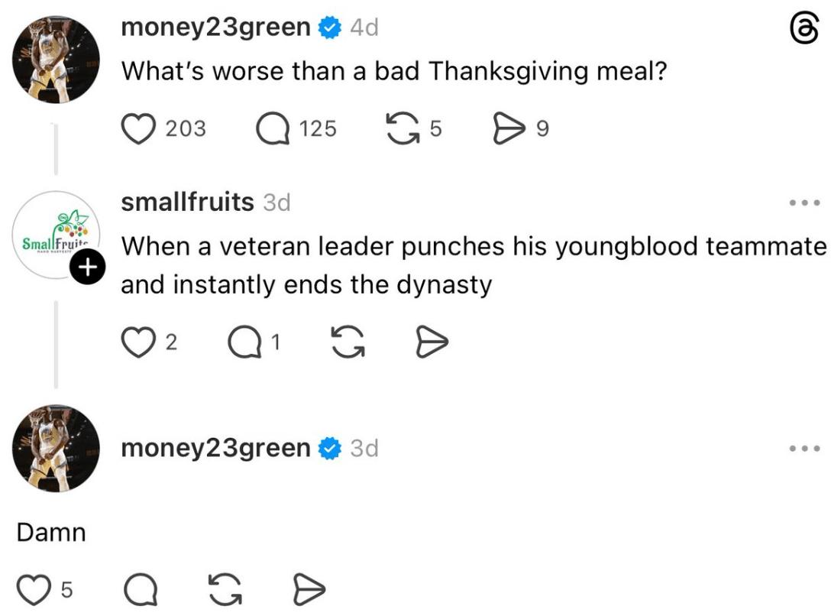Reply to the "Damn" post

tap(138, 590)
